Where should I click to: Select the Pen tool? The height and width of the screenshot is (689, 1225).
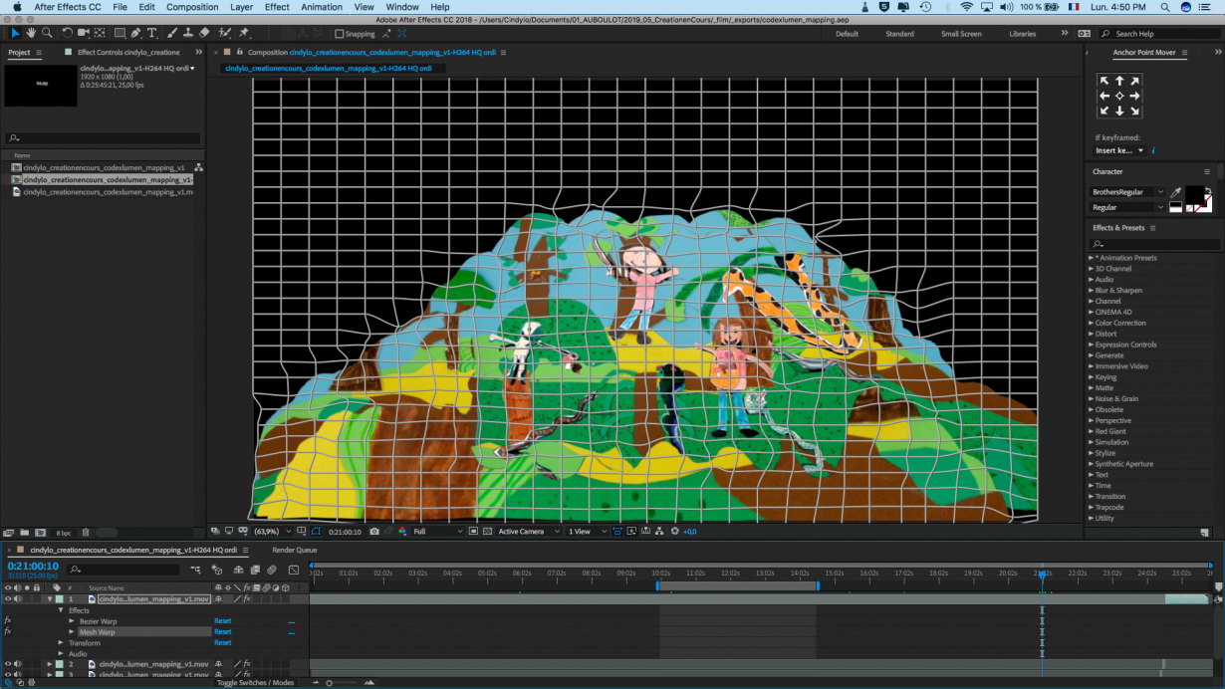pos(137,33)
